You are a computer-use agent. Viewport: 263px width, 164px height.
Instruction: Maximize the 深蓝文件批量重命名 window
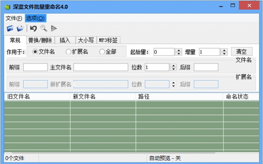[233, 6]
